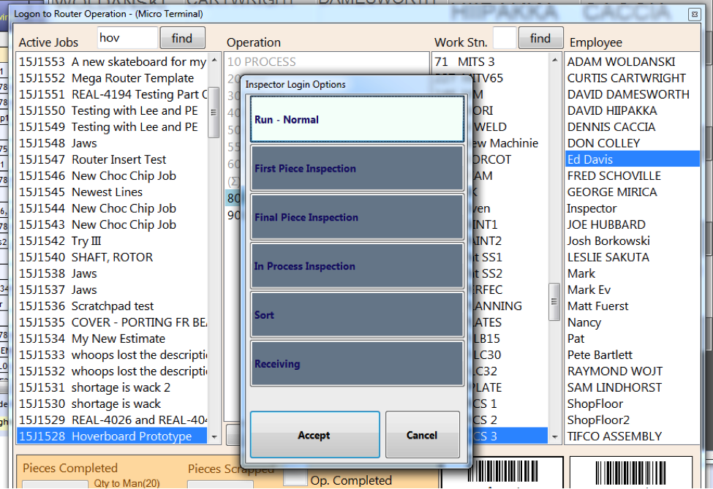Select the "Run - Normal" login option
The image size is (713, 489).
pos(357,118)
